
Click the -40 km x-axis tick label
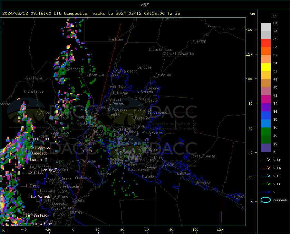(x=24, y=229)
